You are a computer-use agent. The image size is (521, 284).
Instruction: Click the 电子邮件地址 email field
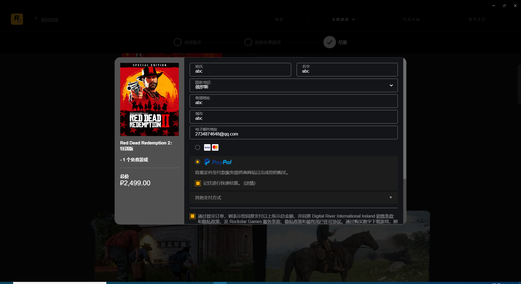point(294,133)
